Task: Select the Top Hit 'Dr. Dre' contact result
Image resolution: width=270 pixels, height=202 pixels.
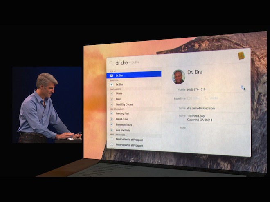Action: point(134,75)
